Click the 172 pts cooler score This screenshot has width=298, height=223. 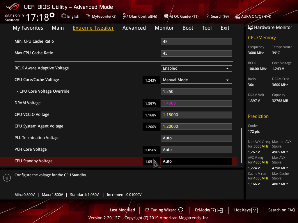point(254,132)
